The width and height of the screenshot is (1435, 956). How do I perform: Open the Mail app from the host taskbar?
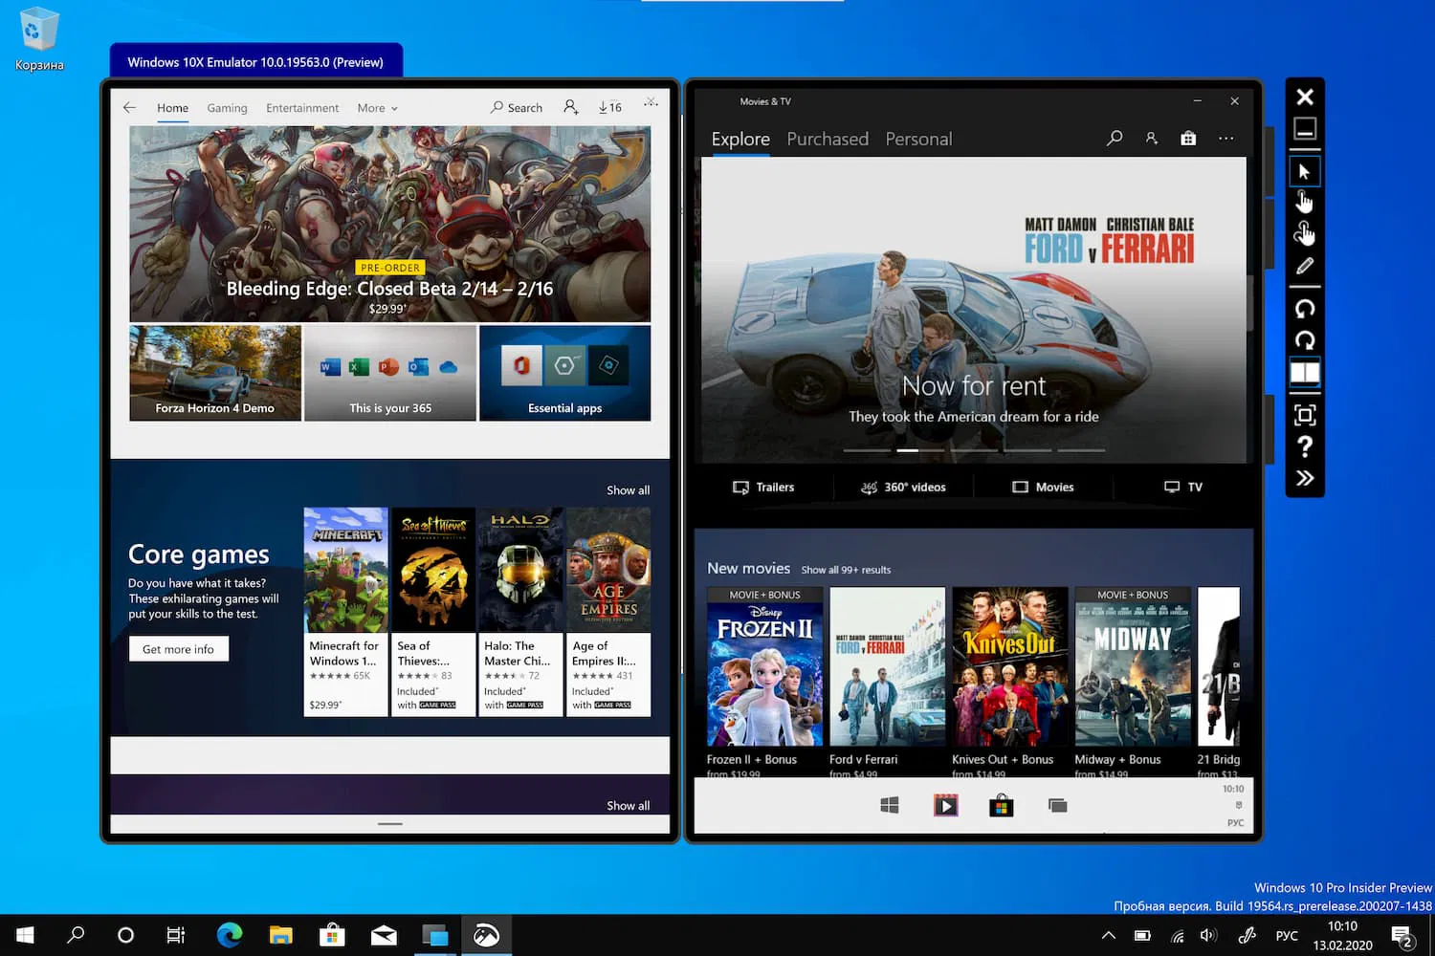384,935
